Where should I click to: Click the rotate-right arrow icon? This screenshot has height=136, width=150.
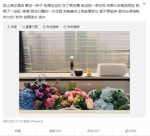tap(65, 27)
